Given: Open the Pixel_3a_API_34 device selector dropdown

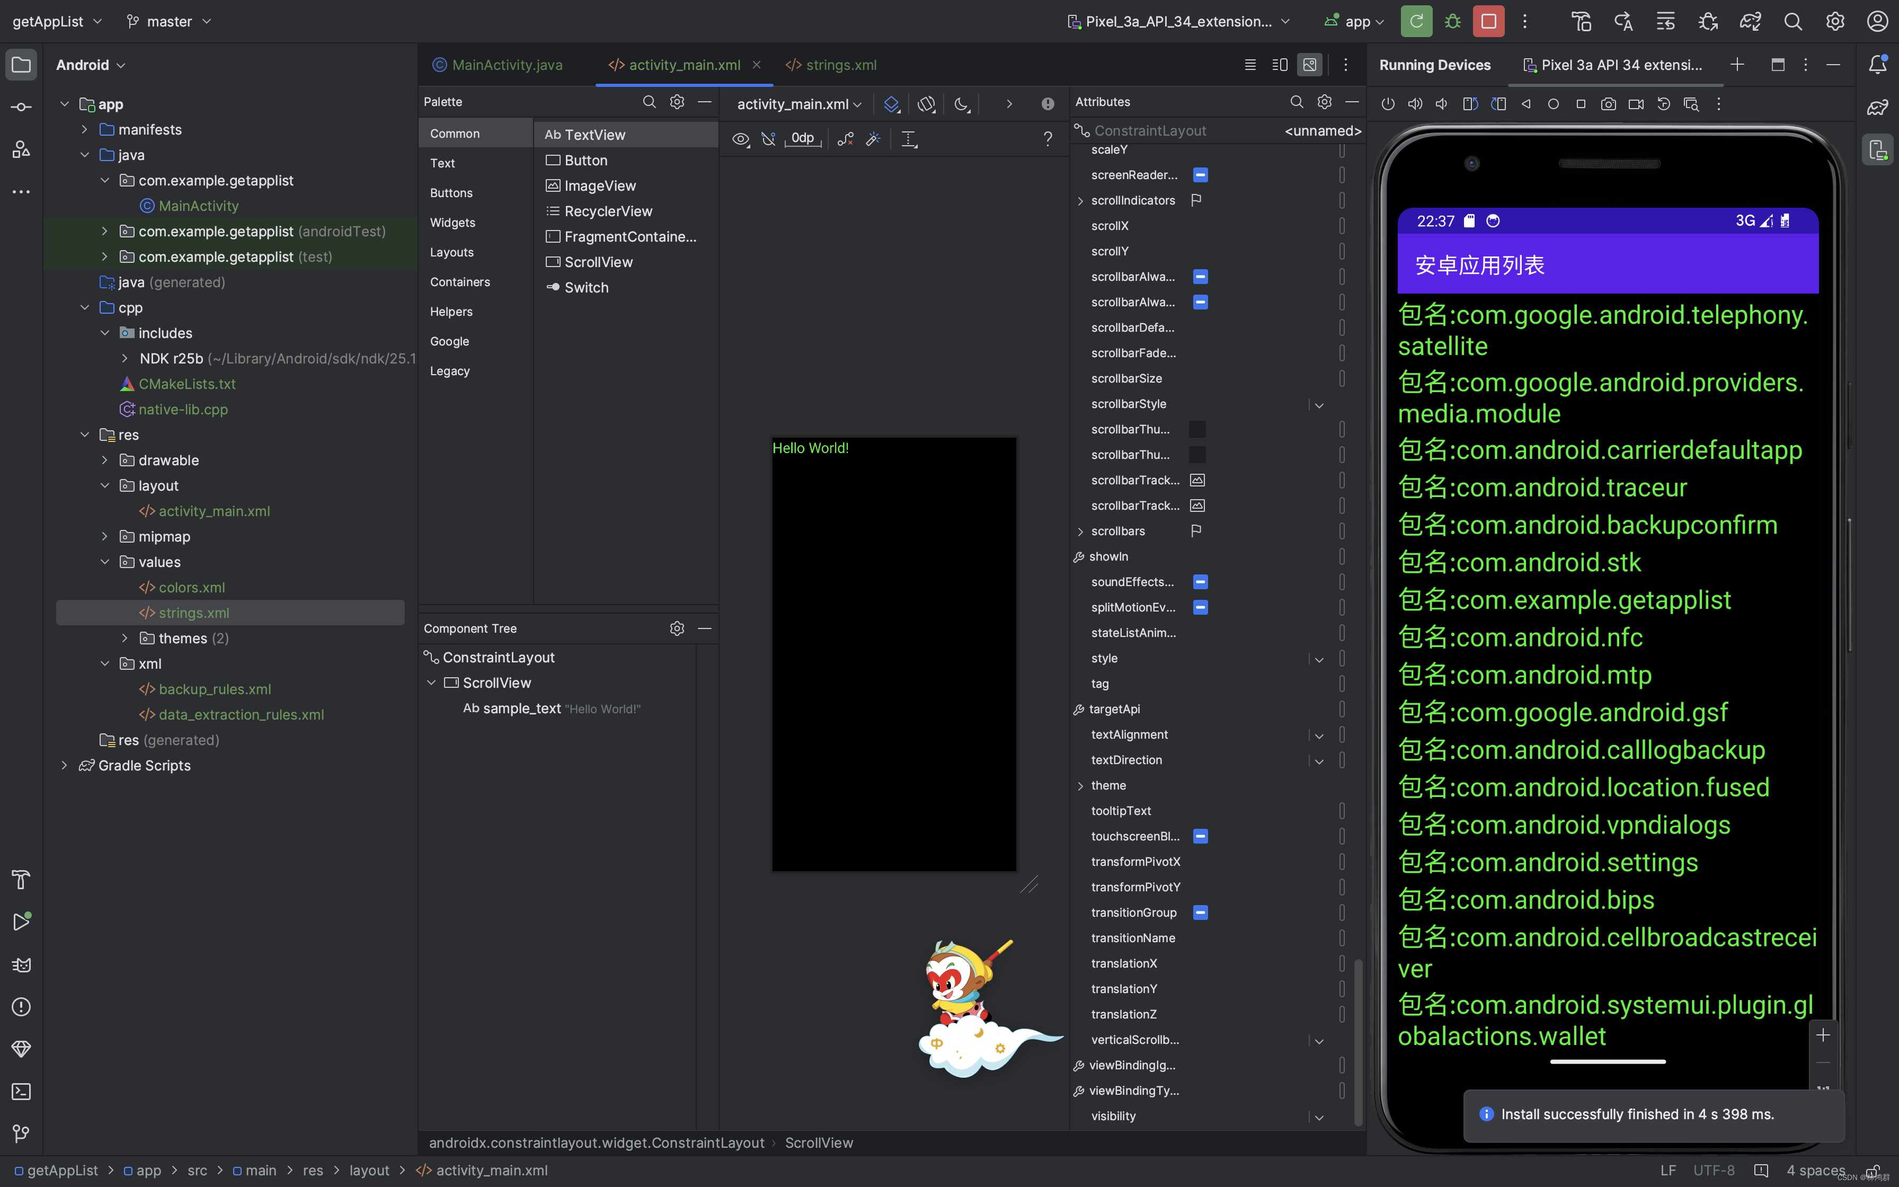Looking at the screenshot, I should click(1178, 21).
